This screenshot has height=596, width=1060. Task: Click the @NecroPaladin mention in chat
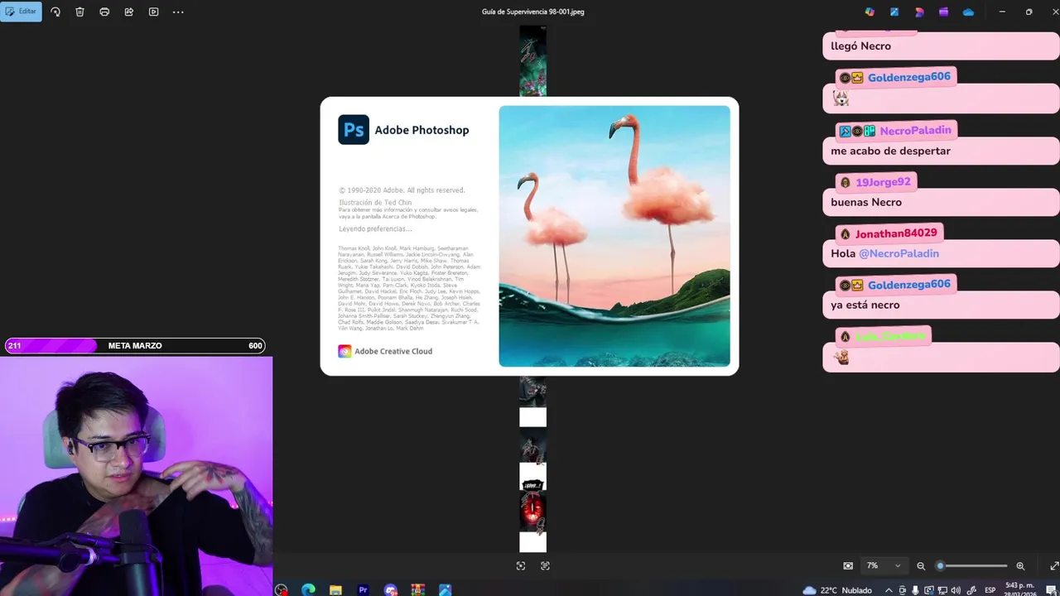(x=899, y=253)
